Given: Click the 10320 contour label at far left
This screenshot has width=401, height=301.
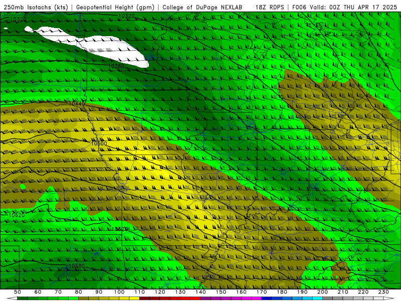Looking at the screenshot, I should point(18,19).
